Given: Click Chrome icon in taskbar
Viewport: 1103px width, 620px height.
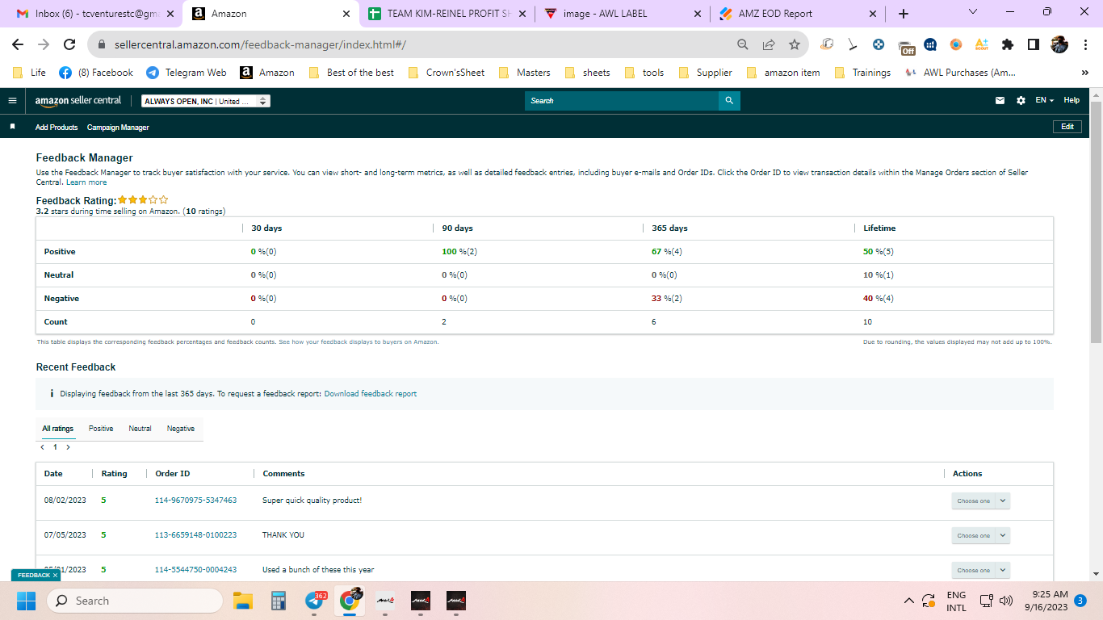Looking at the screenshot, I should pyautogui.click(x=350, y=601).
